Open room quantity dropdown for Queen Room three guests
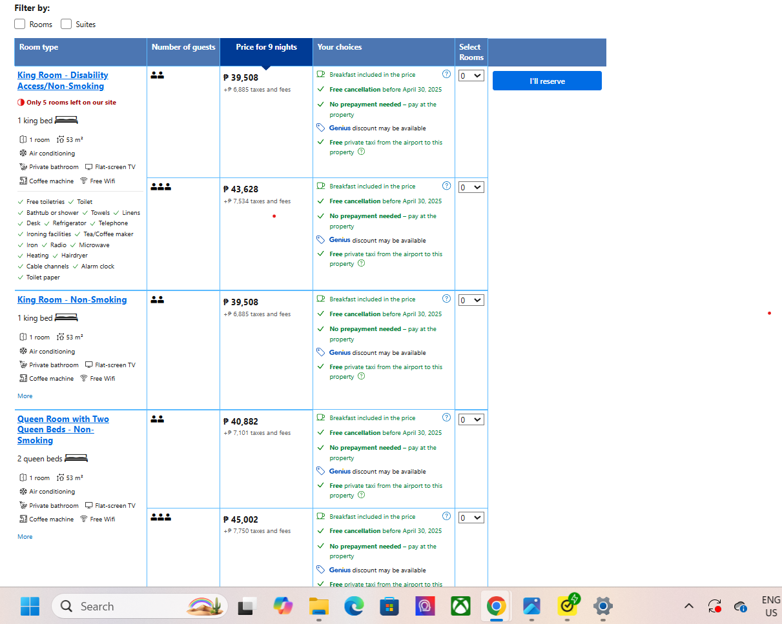The image size is (782, 624). [471, 518]
